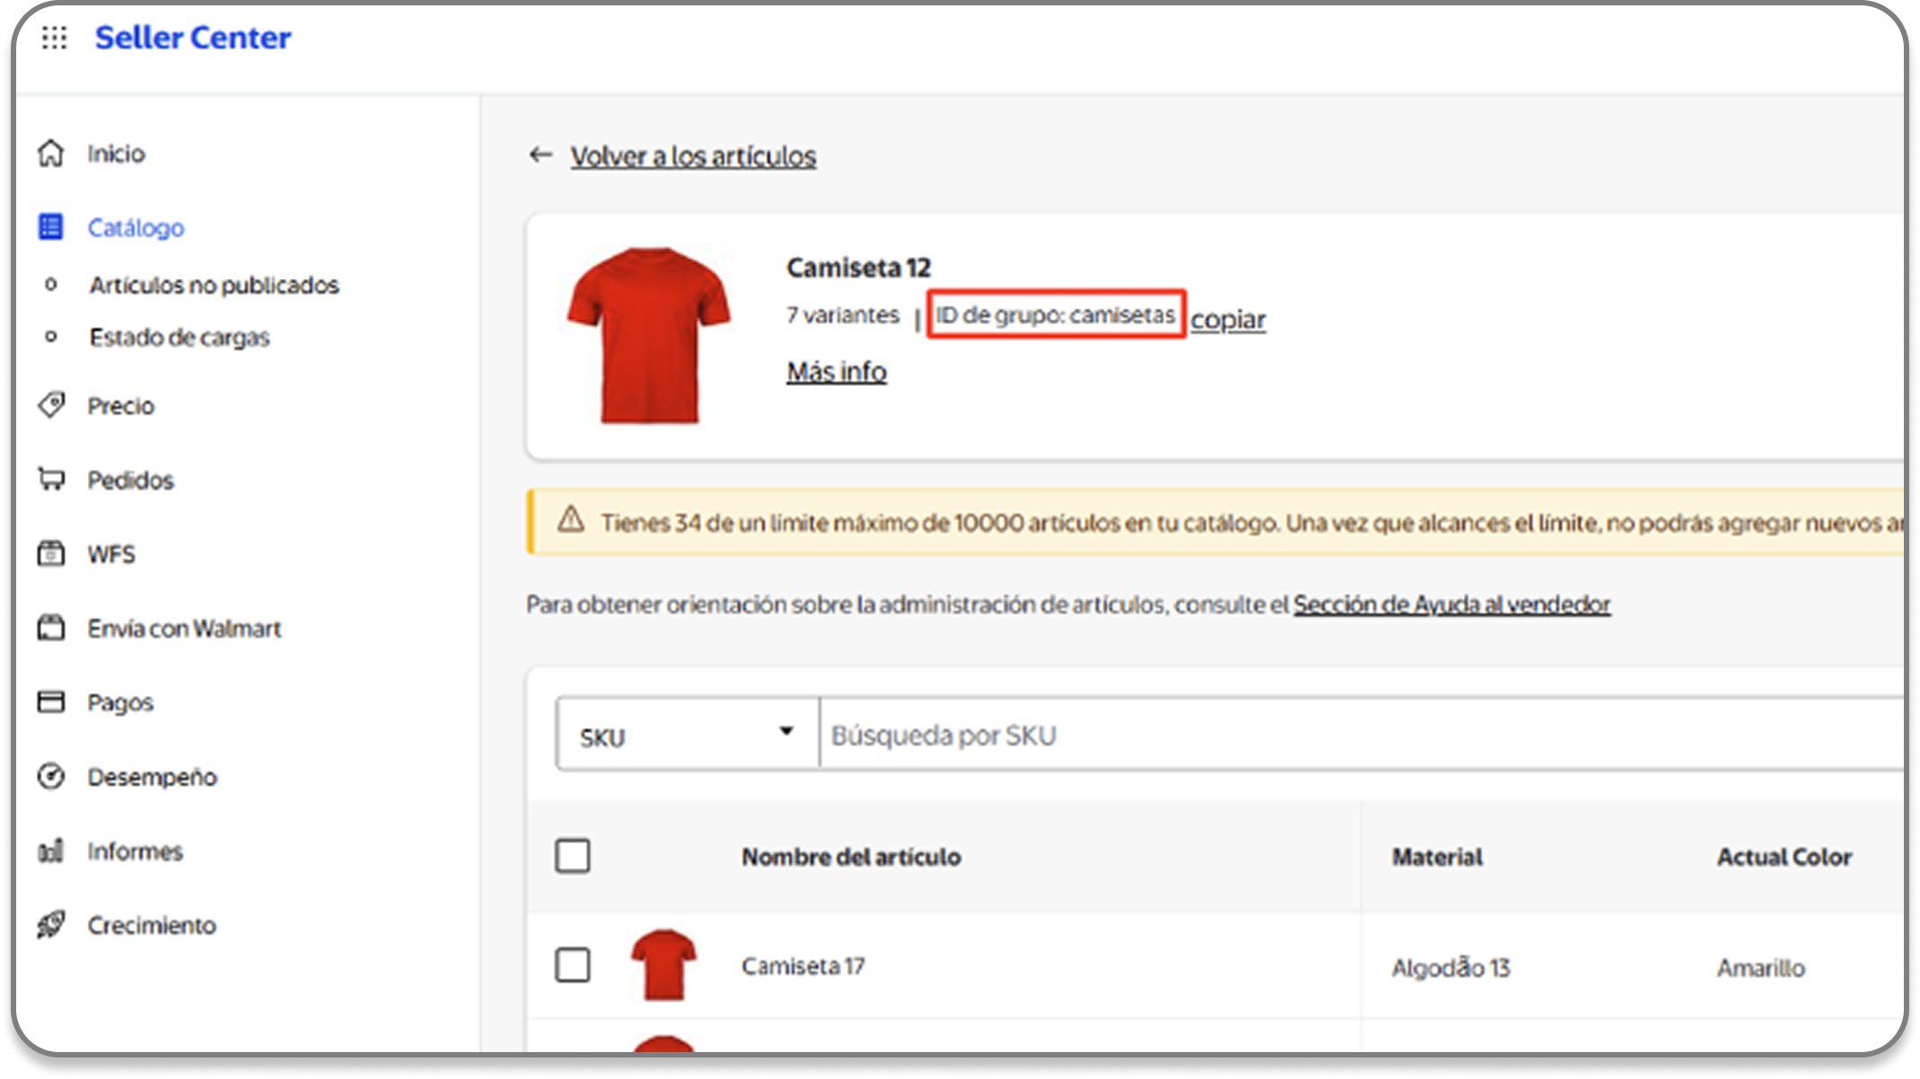Click the Camiseta 12 product image
The width and height of the screenshot is (1920, 1079).
click(649, 335)
